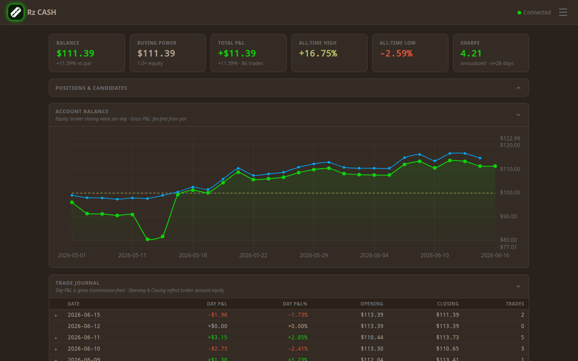
Task: Click the 2026-05-18 x-axis label
Action: click(192, 255)
